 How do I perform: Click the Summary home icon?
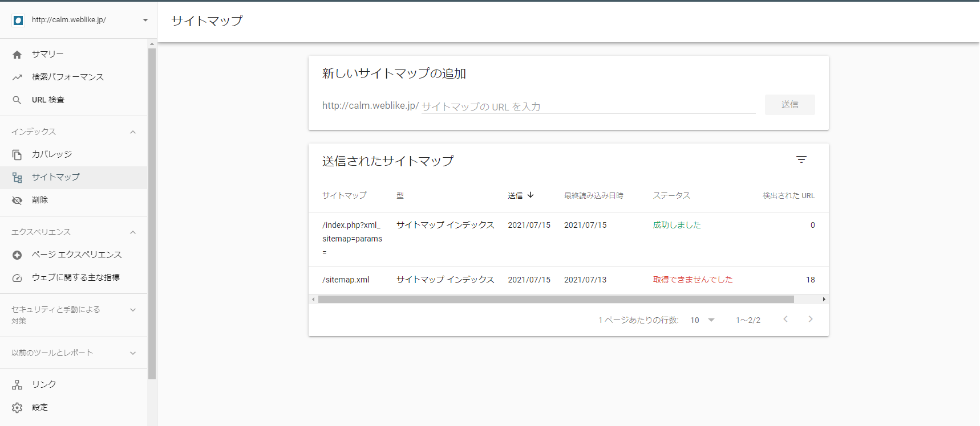(17, 55)
